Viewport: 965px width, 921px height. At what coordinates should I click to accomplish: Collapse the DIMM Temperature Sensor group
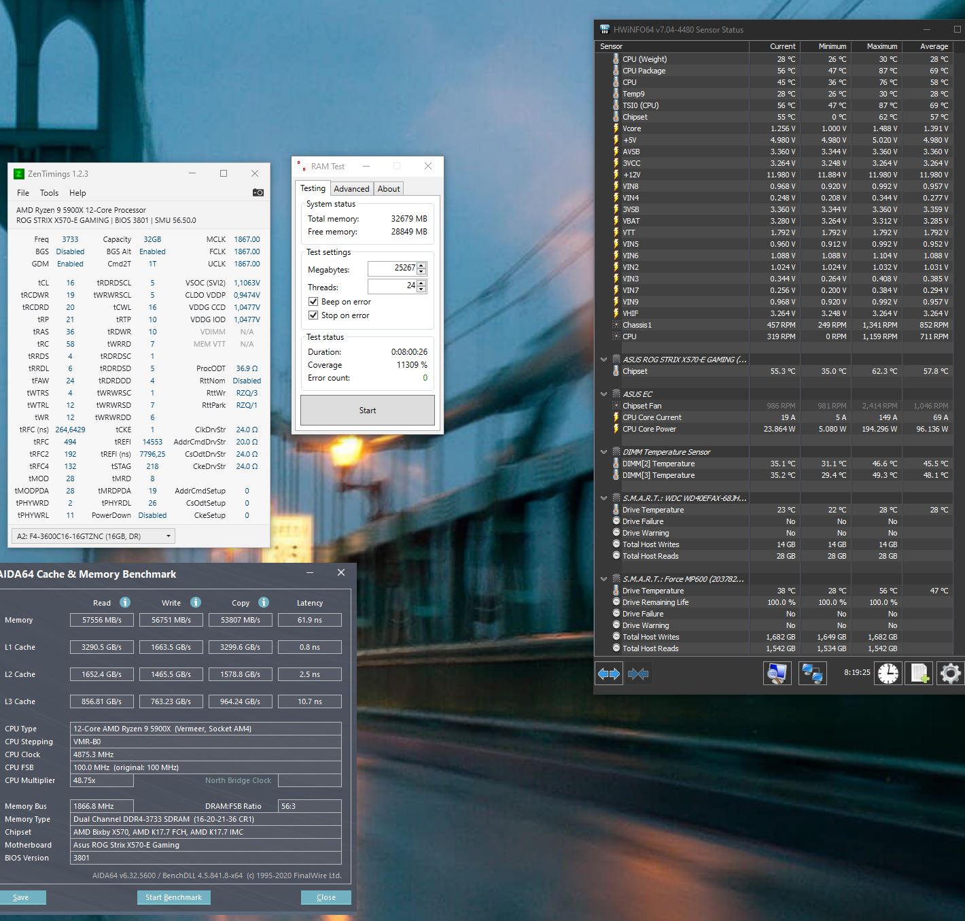[603, 452]
